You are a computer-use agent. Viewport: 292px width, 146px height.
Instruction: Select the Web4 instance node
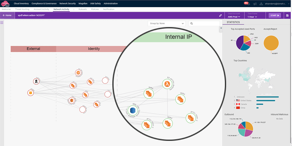click(x=149, y=94)
